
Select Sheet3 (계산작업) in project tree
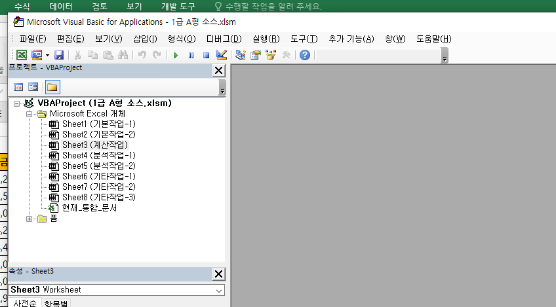click(x=94, y=145)
